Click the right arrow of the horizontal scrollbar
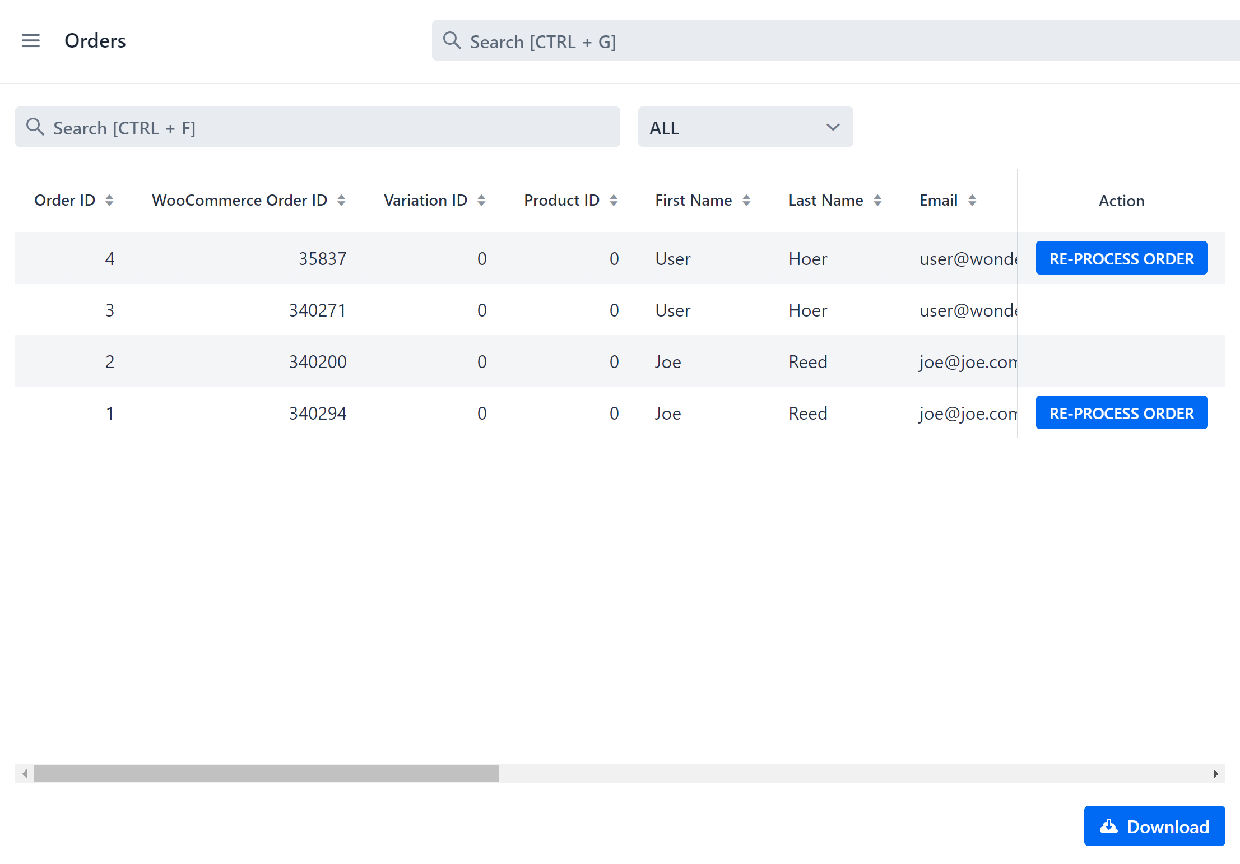 click(1216, 774)
